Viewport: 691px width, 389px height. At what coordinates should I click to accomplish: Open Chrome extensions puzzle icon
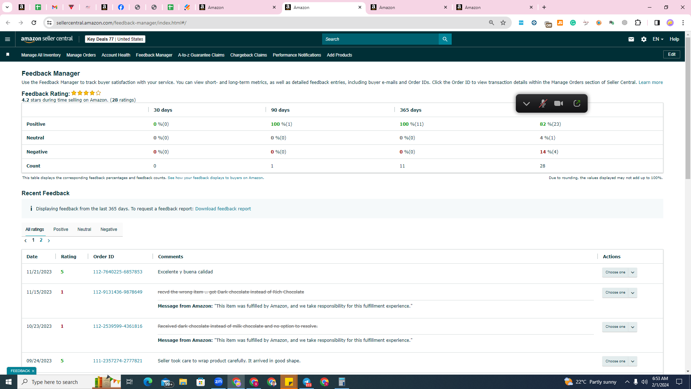638,23
